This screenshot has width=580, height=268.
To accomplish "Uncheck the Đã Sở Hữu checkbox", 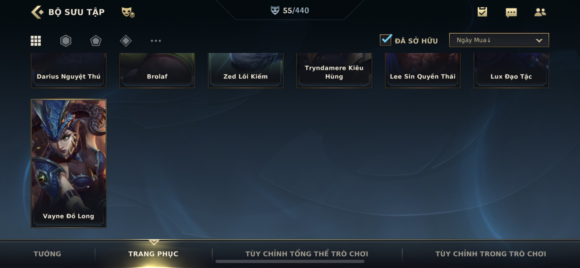I will click(386, 40).
